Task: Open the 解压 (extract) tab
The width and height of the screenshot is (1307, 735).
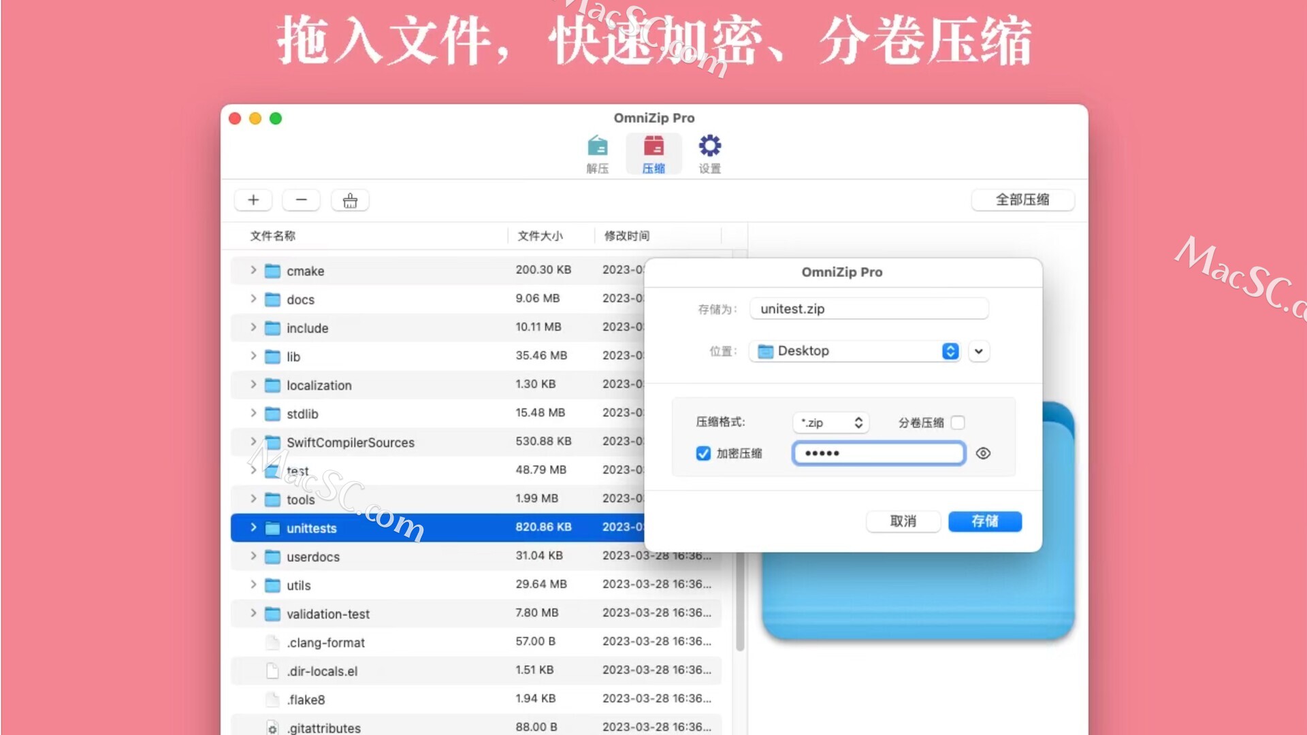Action: click(x=597, y=154)
